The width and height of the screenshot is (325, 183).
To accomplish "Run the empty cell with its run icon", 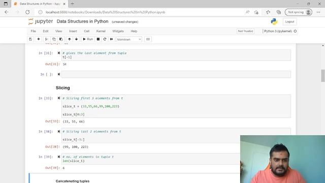I will 59,74.
